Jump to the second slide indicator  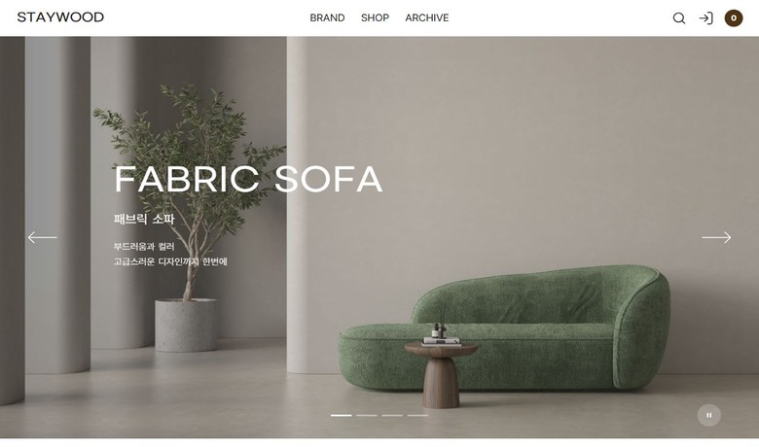pos(367,415)
